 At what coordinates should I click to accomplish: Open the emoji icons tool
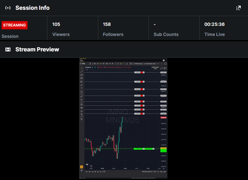82,92
